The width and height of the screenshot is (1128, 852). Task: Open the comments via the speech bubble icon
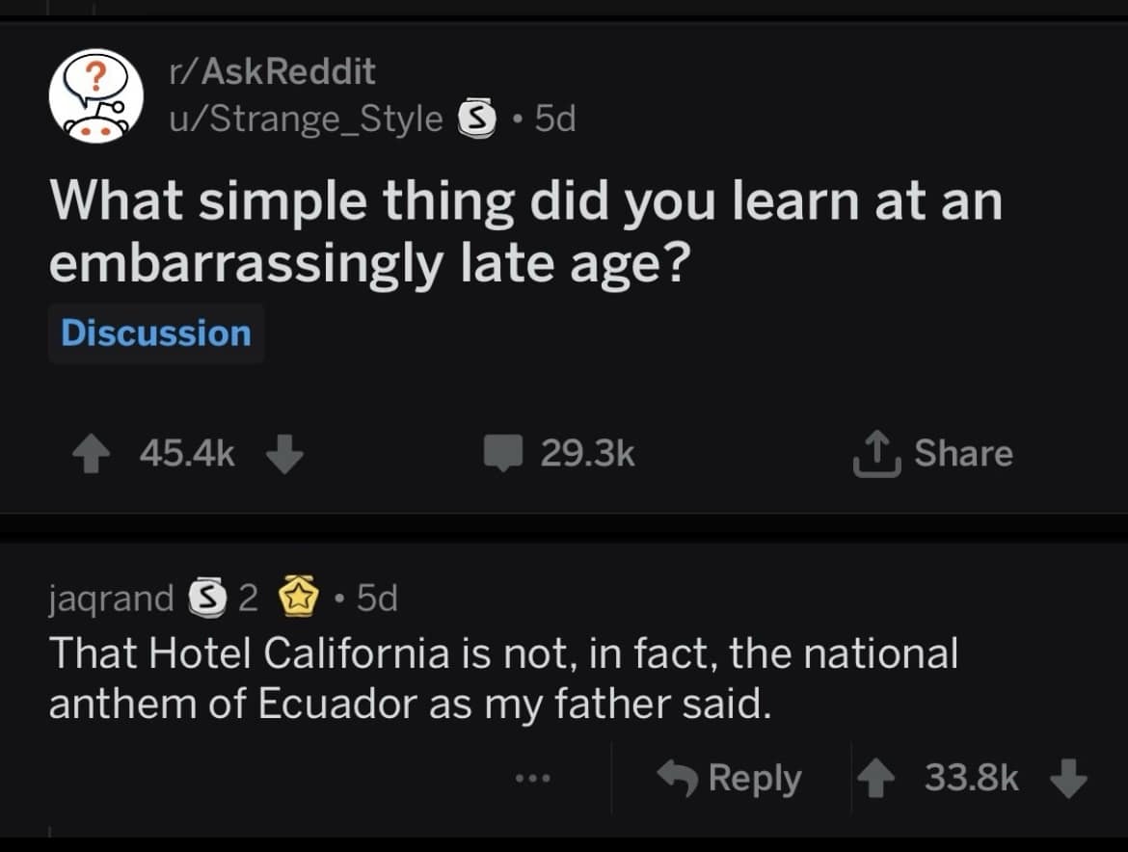pos(502,453)
